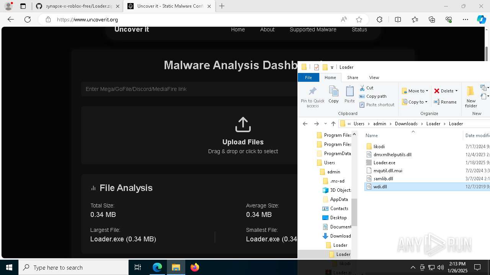Open Supported Malware page link

[313, 29]
